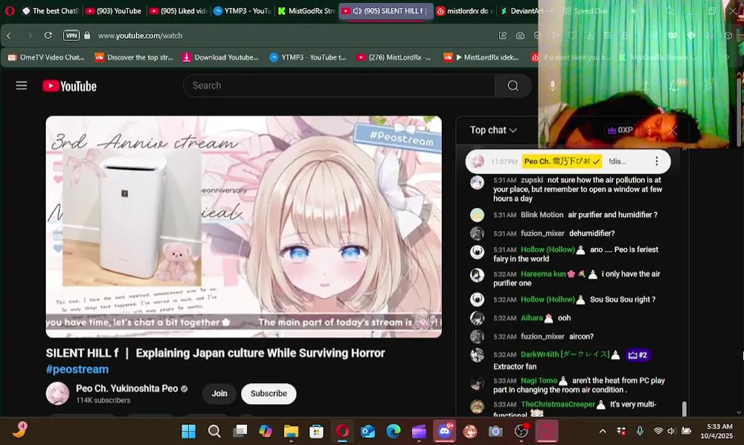Click the YouTube search magnifier button

click(513, 86)
